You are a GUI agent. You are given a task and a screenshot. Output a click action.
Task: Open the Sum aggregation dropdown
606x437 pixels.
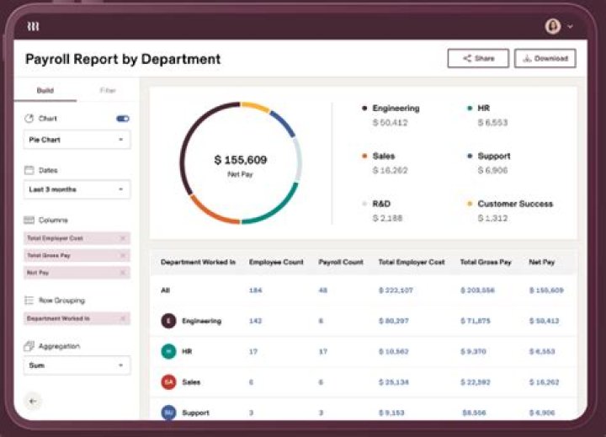76,365
